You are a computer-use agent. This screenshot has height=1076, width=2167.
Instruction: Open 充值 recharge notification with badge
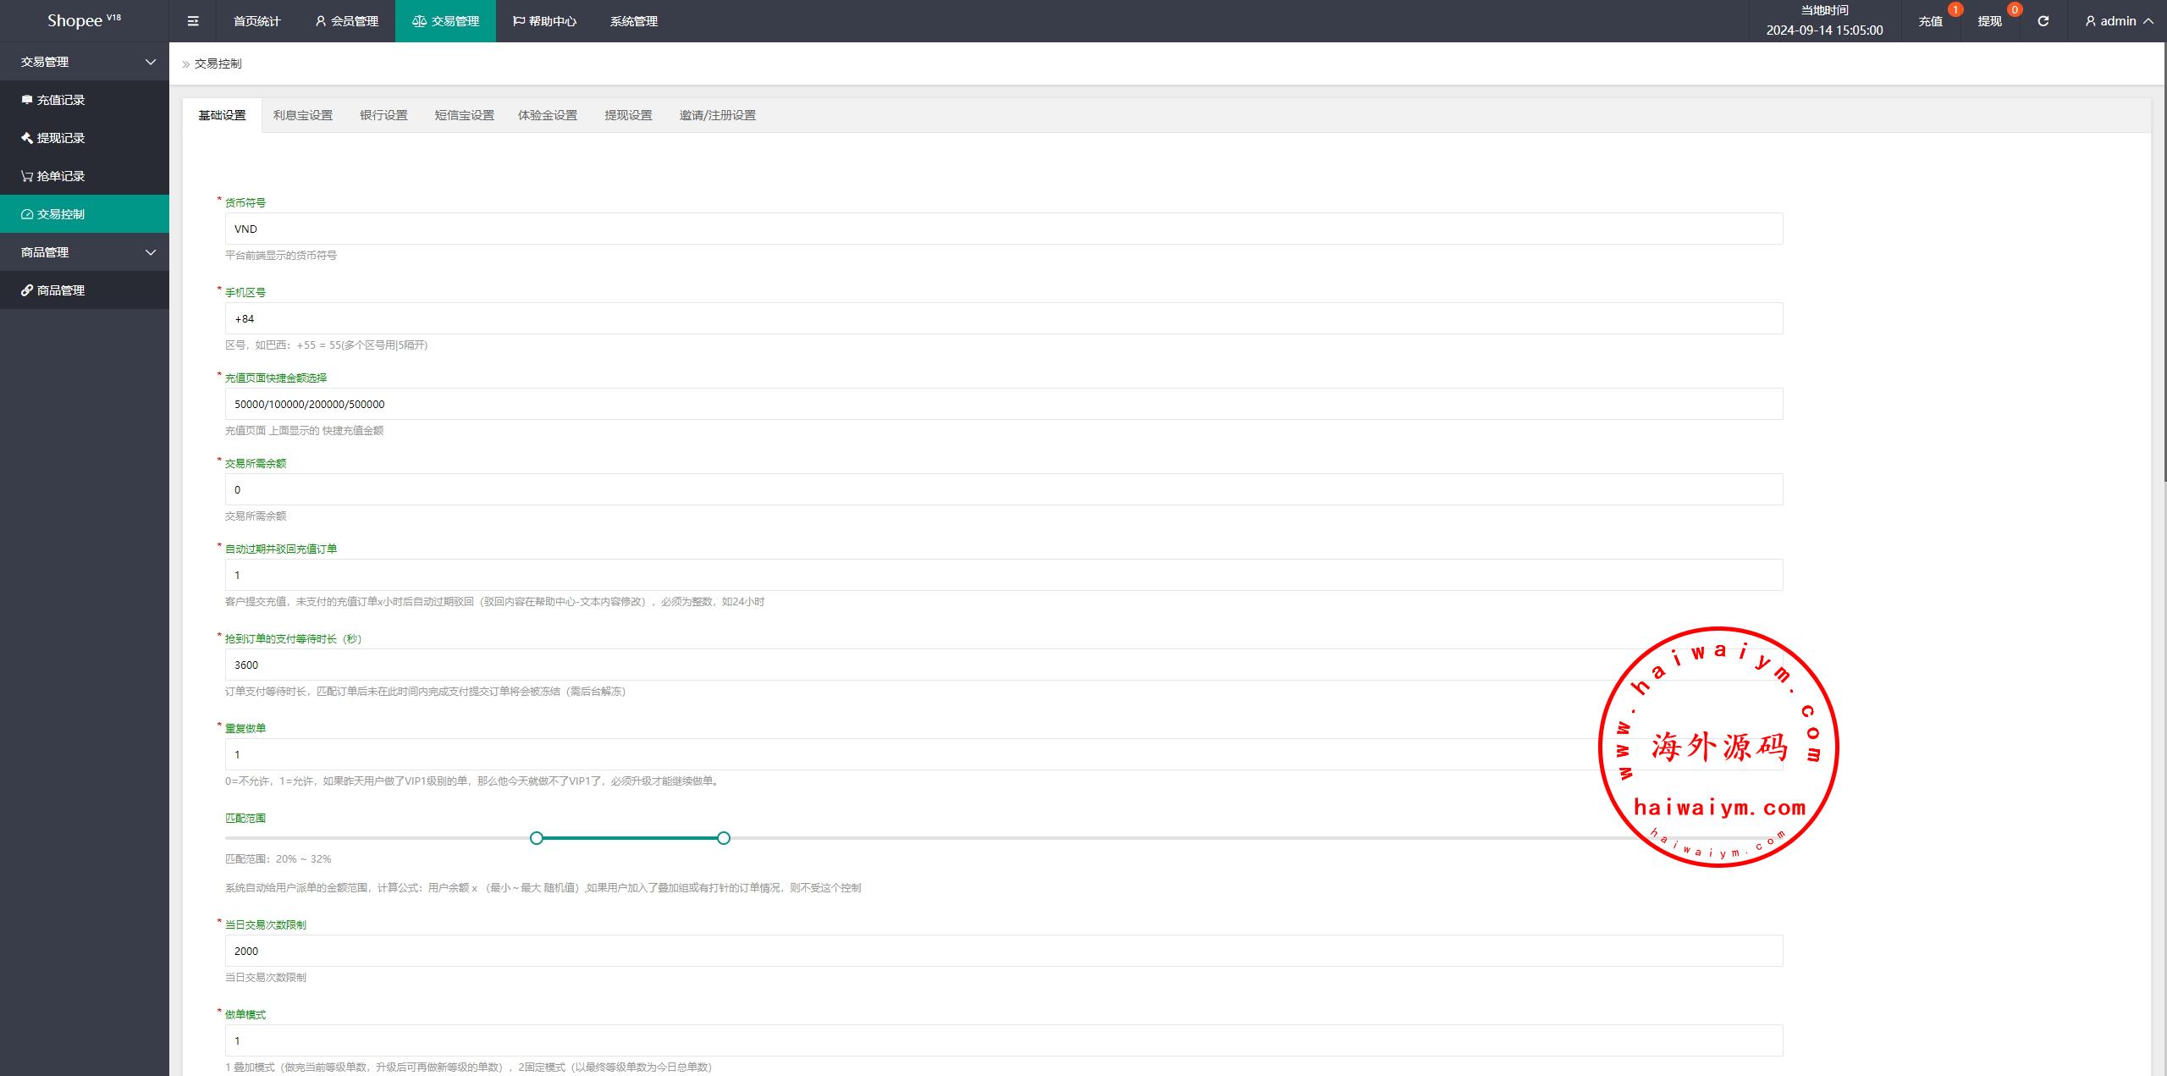[1930, 21]
